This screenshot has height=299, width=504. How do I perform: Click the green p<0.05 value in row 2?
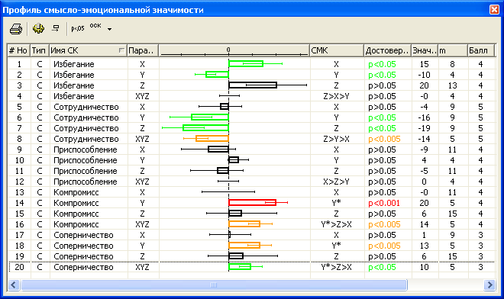(382, 75)
